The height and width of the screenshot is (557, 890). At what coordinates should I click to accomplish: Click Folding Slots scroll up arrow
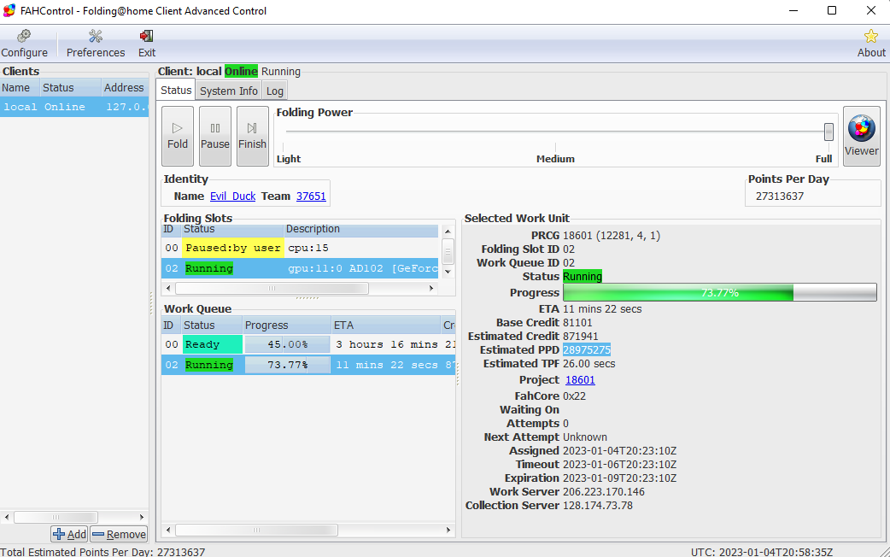(x=448, y=232)
